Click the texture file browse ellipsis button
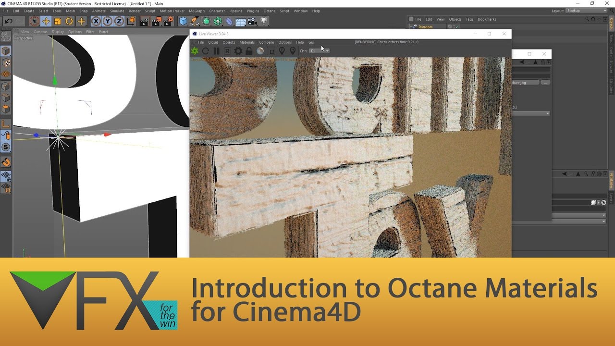The width and height of the screenshot is (615, 346). (x=545, y=83)
